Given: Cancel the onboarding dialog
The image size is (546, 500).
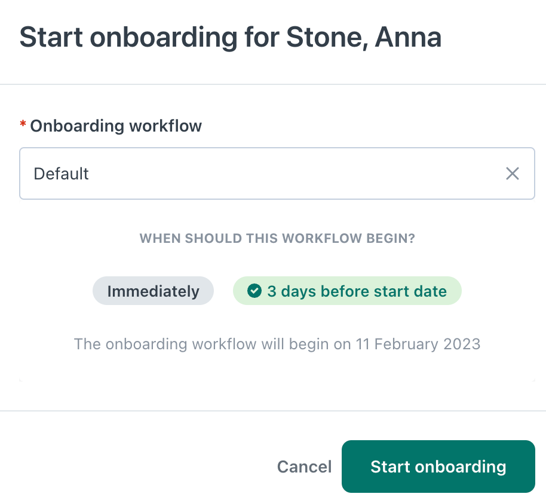Looking at the screenshot, I should (304, 467).
